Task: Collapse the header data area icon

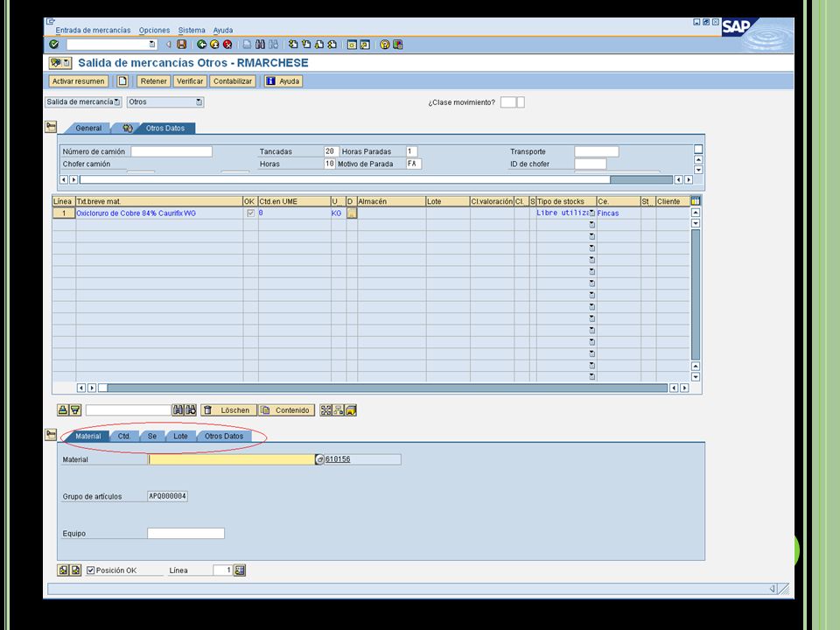Action: pyautogui.click(x=51, y=127)
